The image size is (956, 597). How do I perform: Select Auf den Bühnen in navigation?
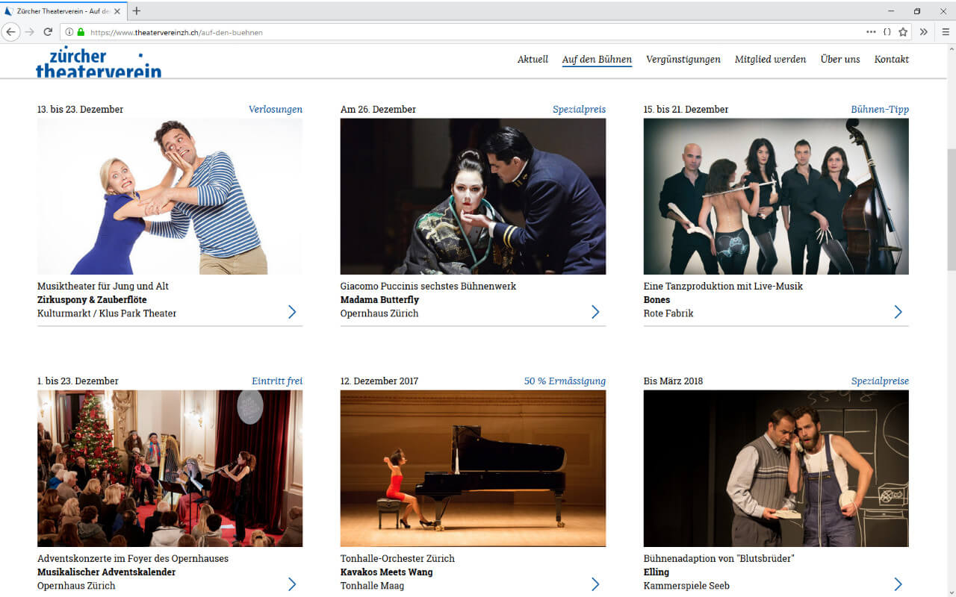tap(597, 60)
